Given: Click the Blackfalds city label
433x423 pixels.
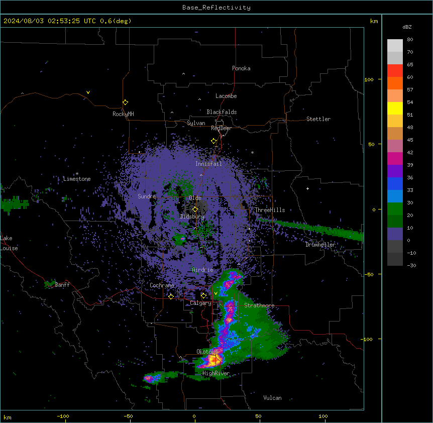Looking at the screenshot, I should [x=222, y=112].
